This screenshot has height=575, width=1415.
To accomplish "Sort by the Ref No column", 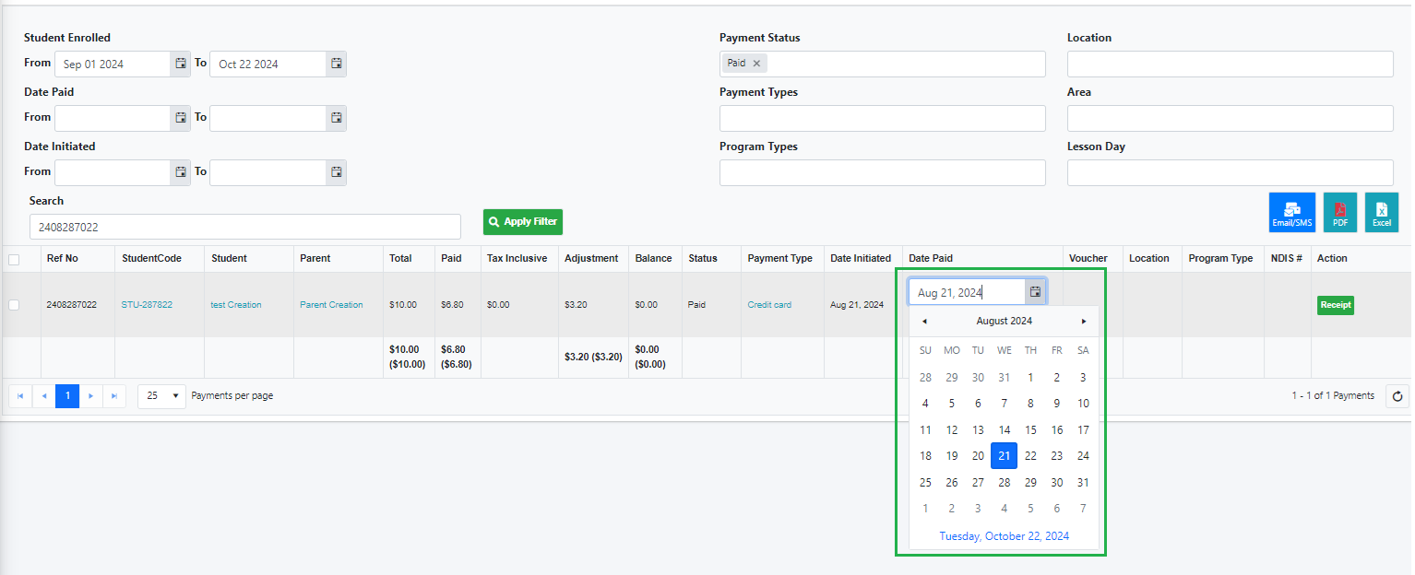I will [x=63, y=259].
